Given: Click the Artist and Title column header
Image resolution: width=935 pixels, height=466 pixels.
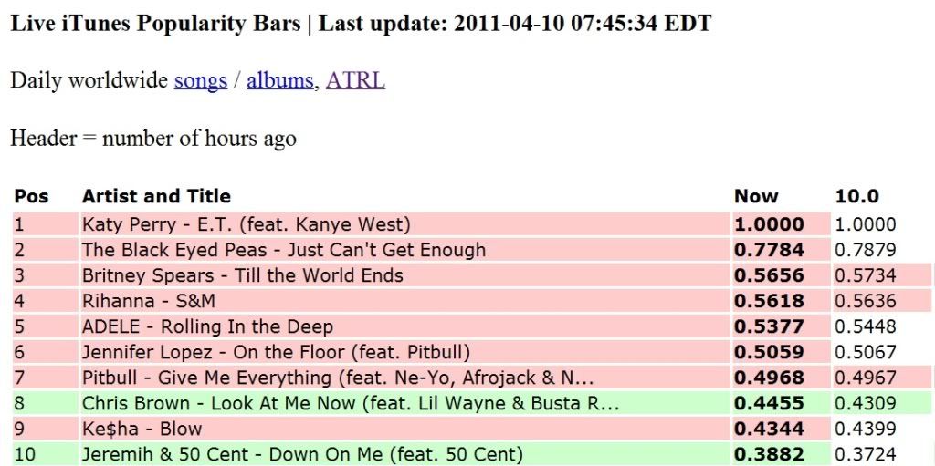Looking at the screenshot, I should 156,196.
